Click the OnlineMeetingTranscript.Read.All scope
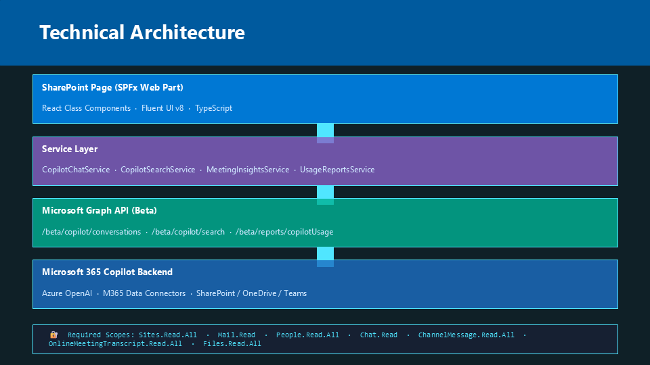The height and width of the screenshot is (365, 650). (115, 344)
